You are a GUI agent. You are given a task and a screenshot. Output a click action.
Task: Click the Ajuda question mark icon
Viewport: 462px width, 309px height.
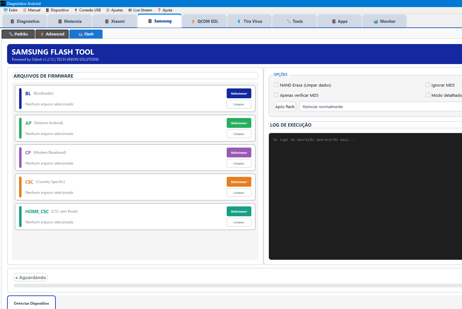tap(159, 10)
